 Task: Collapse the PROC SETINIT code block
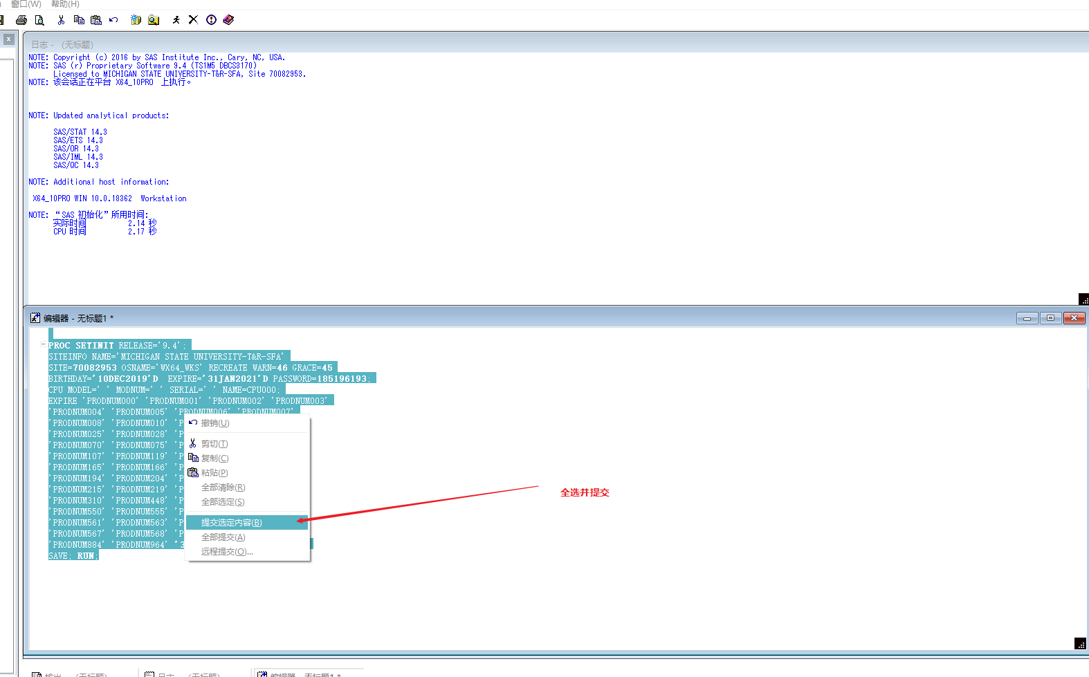click(x=43, y=344)
